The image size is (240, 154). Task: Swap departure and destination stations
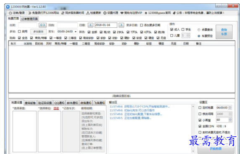coord(42,25)
